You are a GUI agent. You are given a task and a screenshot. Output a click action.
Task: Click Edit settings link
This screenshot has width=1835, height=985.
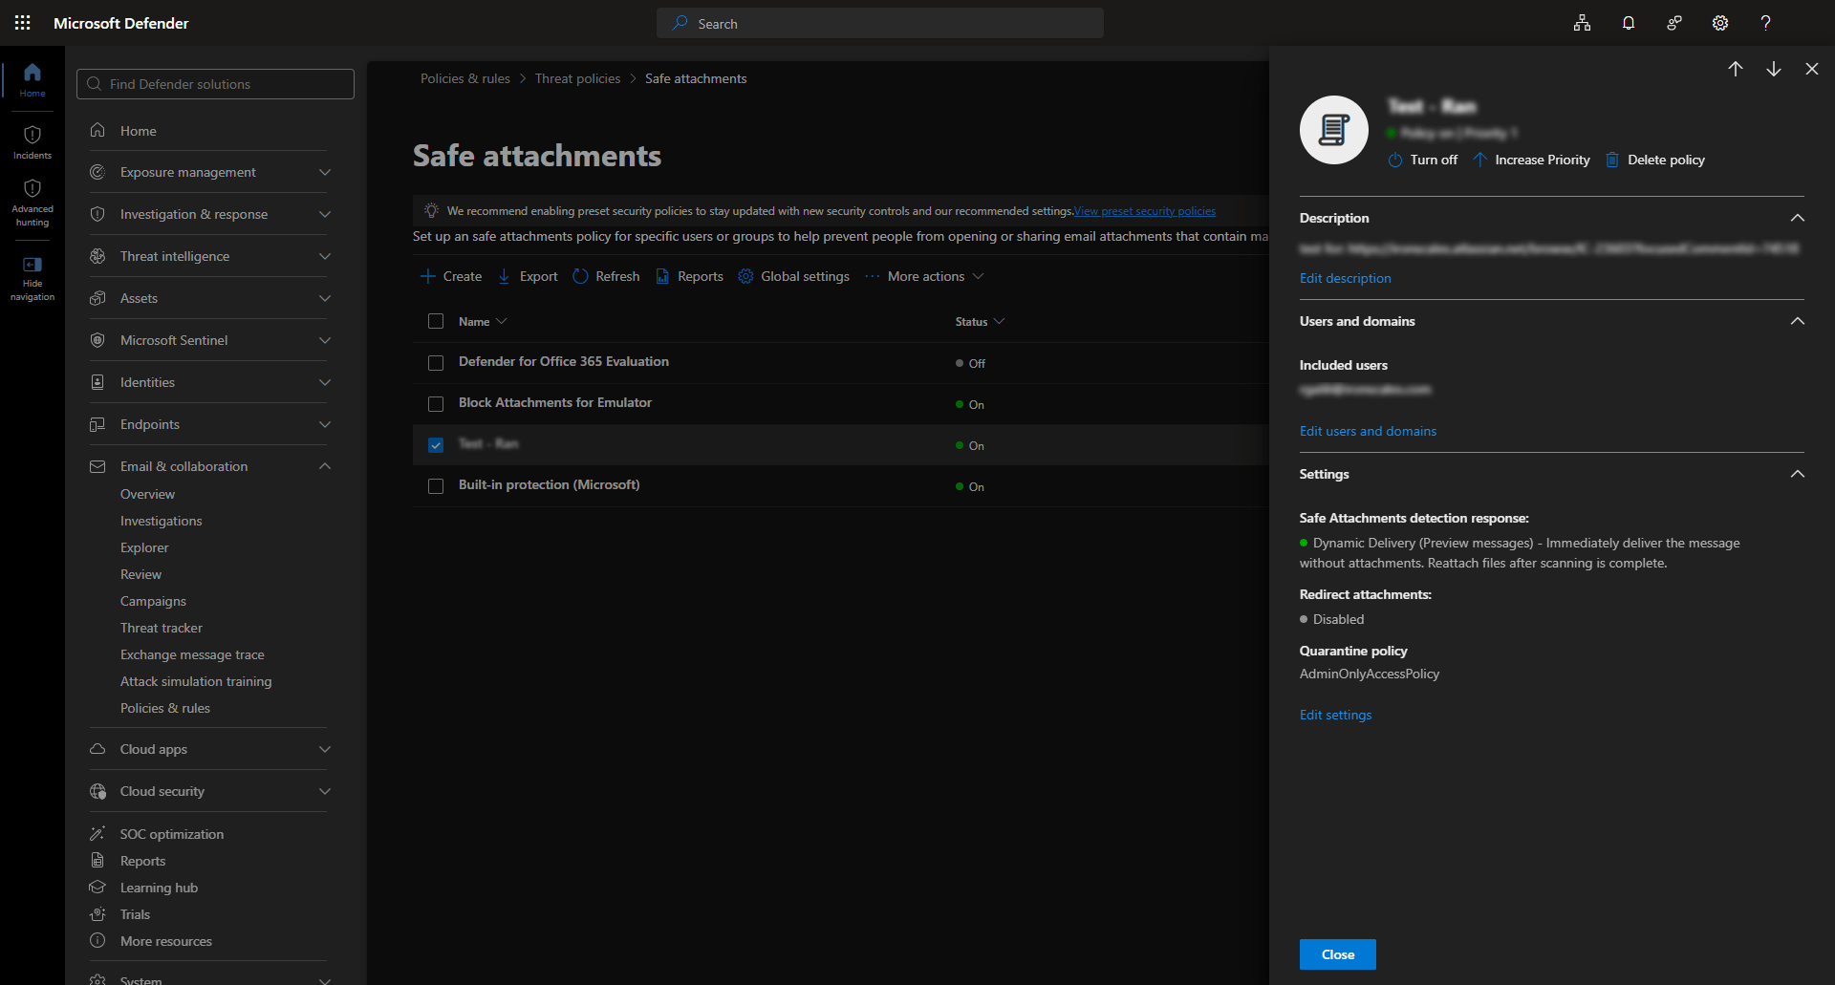point(1335,715)
